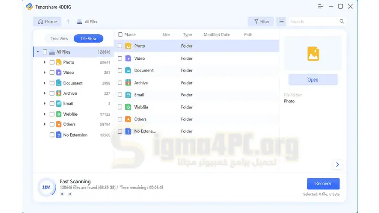Check the Document row checkbox in file list
Image resolution: width=379 pixels, height=213 pixels.
click(120, 70)
